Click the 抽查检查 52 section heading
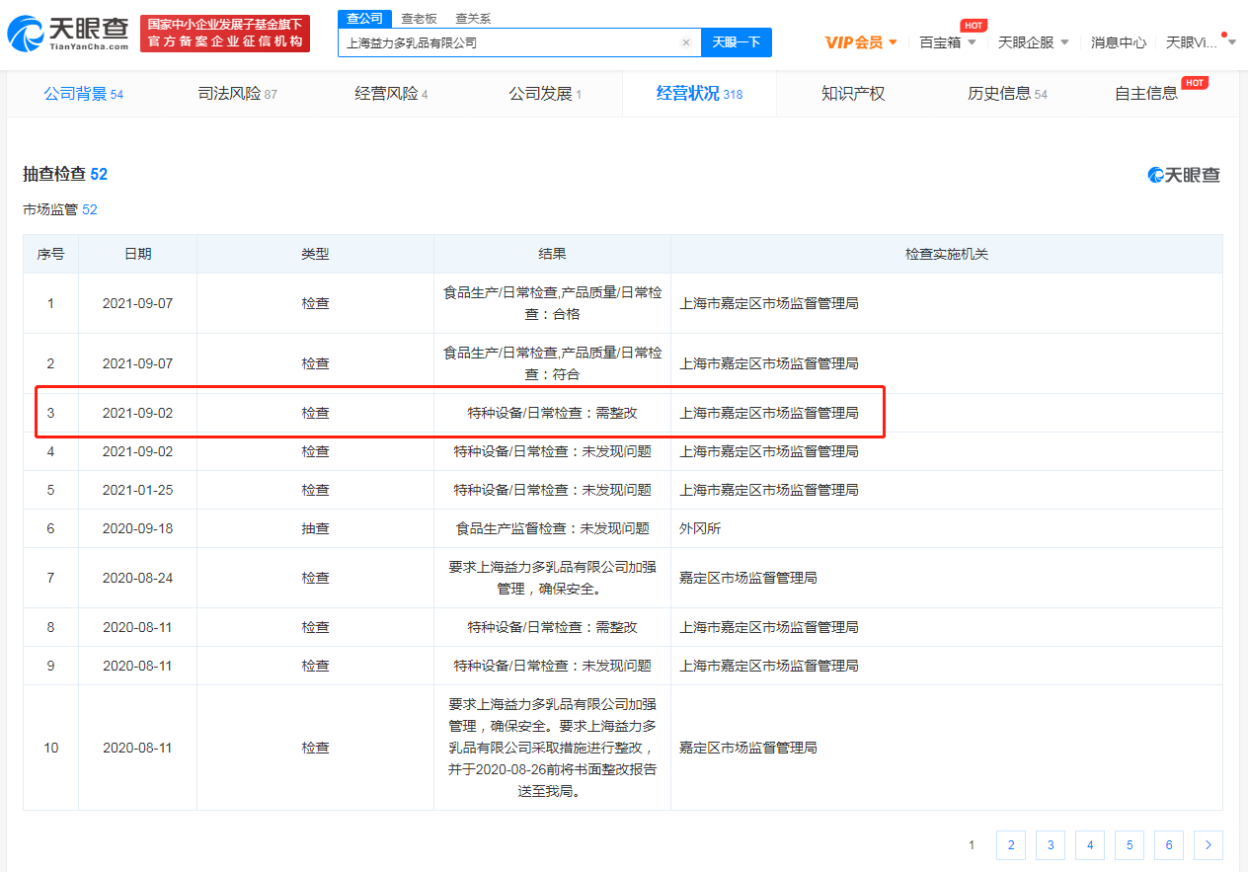The width and height of the screenshot is (1248, 872). 65,175
